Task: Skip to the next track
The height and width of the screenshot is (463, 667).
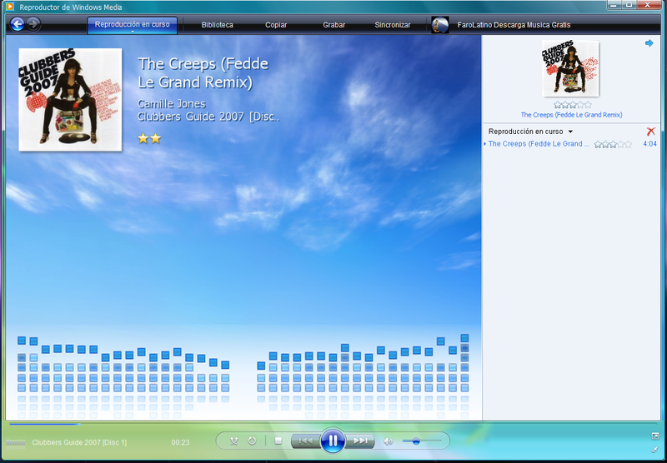Action: click(x=360, y=441)
